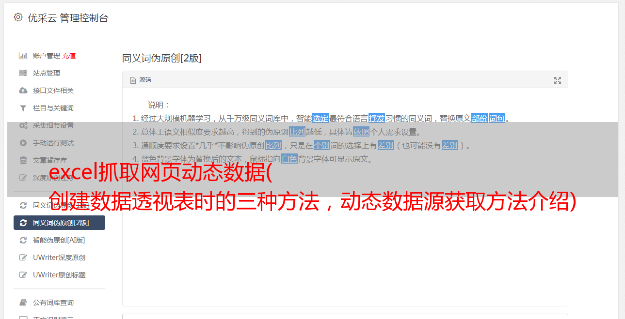Click the server icon beside 站点管理
This screenshot has width=625, height=319.
23,73
